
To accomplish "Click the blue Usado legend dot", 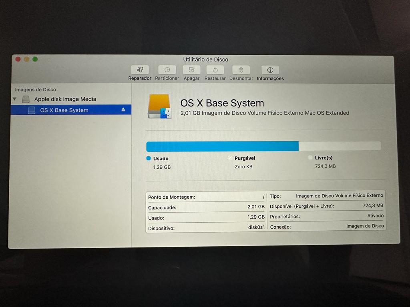I will [149, 158].
